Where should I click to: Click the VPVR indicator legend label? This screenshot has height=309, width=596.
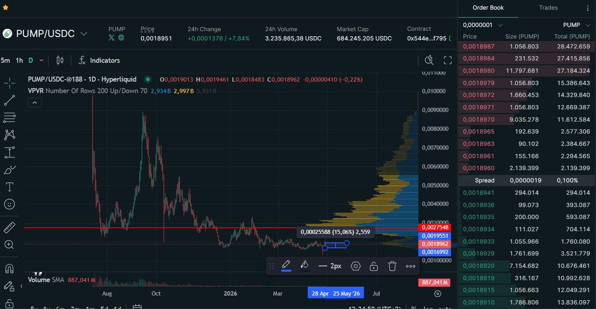coord(87,91)
